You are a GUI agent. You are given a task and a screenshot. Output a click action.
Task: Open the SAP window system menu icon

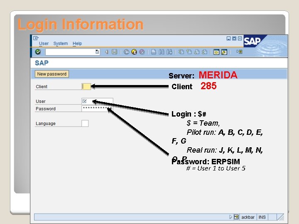coord(36,38)
